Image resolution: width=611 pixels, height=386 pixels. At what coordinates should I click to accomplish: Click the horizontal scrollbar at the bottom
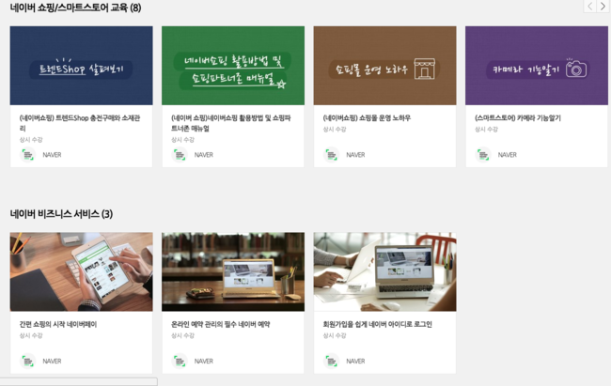[x=79, y=381]
